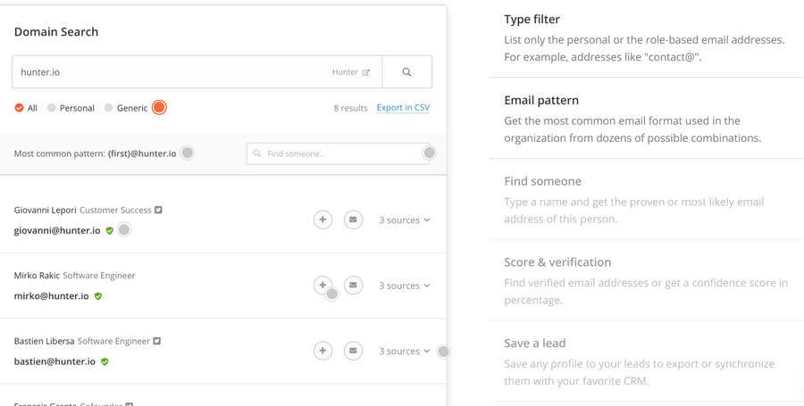Save Mirko Rakic as a lead

(322, 286)
